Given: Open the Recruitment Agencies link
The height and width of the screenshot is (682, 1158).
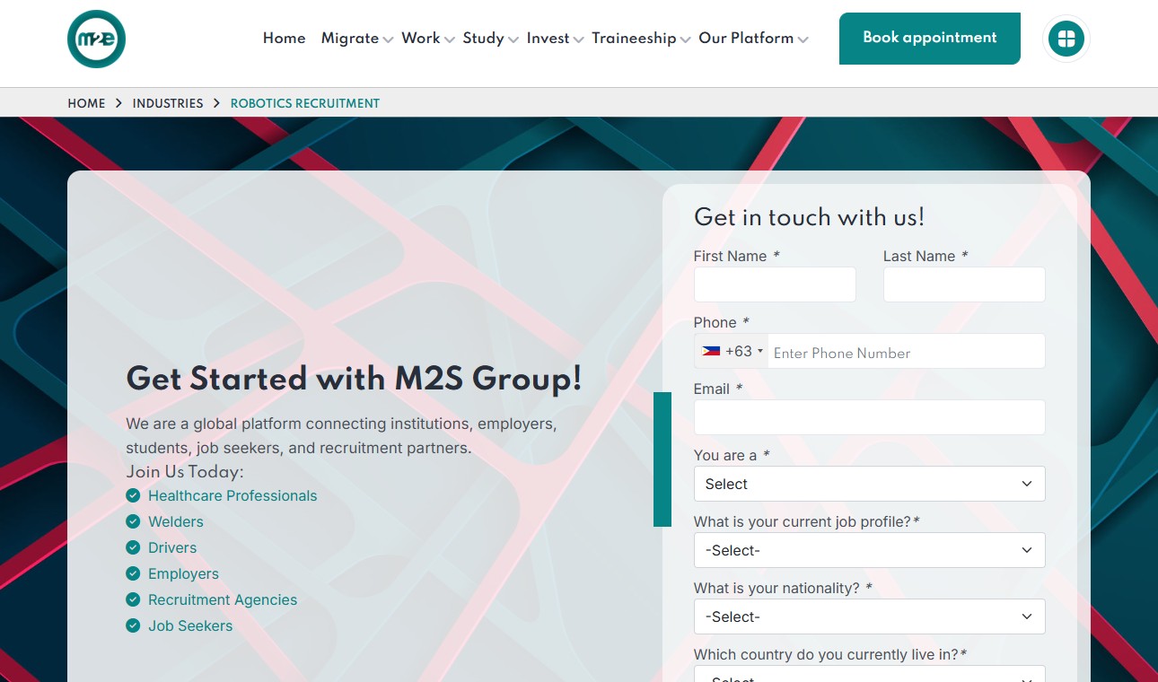Looking at the screenshot, I should pyautogui.click(x=223, y=599).
